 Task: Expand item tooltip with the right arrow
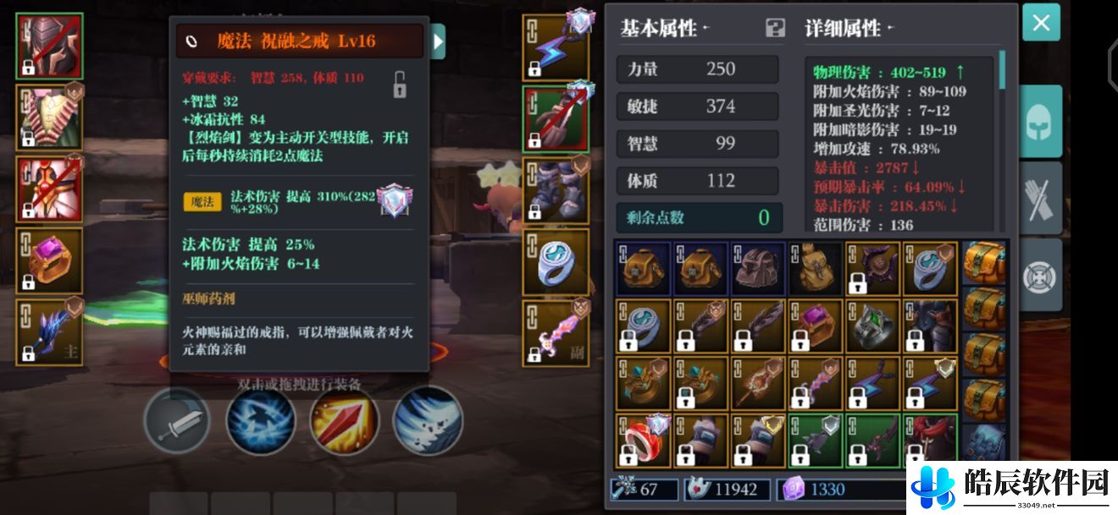pos(438,41)
